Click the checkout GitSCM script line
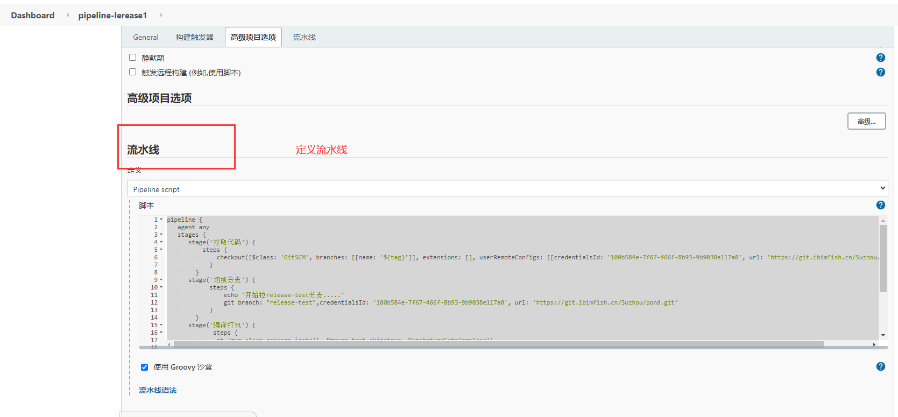The height and width of the screenshot is (417, 898). pos(547,257)
